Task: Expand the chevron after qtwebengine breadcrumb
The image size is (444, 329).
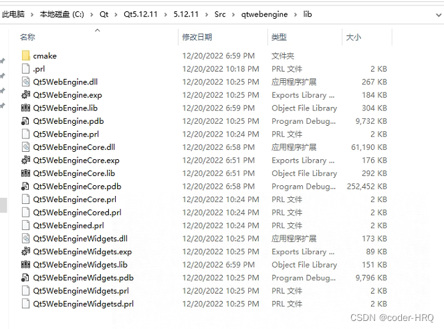Action: (296, 15)
